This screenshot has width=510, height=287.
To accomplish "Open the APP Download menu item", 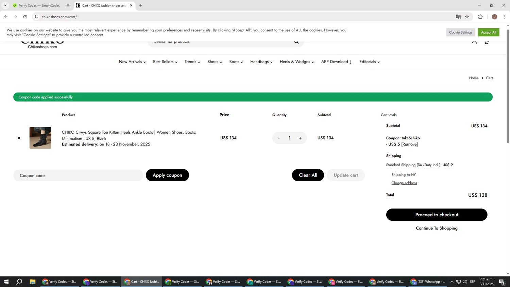I will pos(337,62).
